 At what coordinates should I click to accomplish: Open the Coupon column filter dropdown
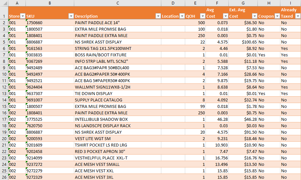pos(277,16)
